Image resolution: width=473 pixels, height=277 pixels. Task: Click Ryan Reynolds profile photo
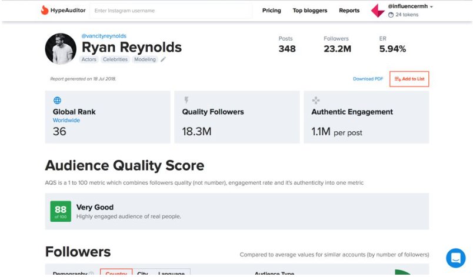[x=61, y=49]
